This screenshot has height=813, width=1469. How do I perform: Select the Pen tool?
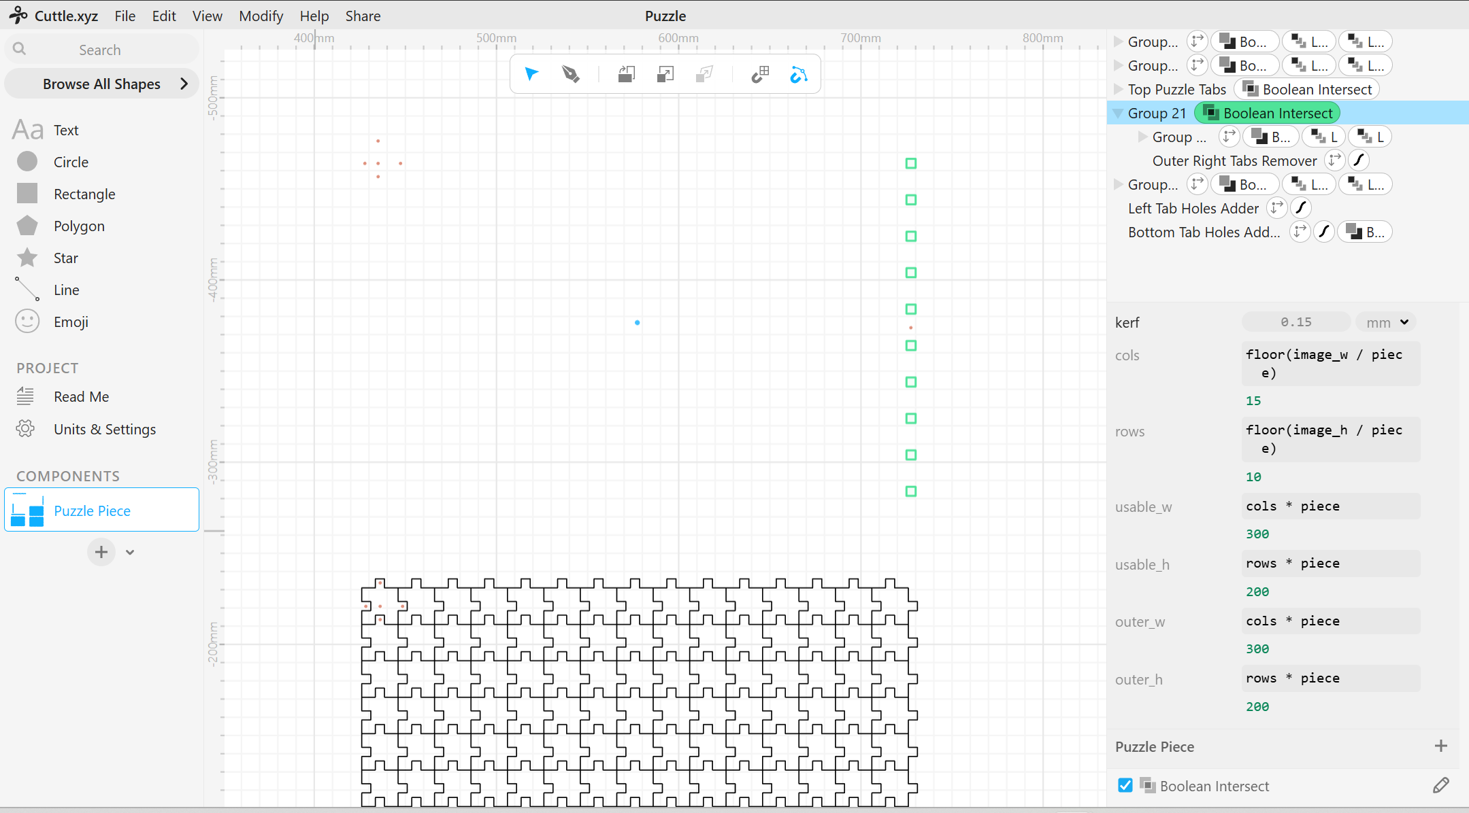point(571,74)
